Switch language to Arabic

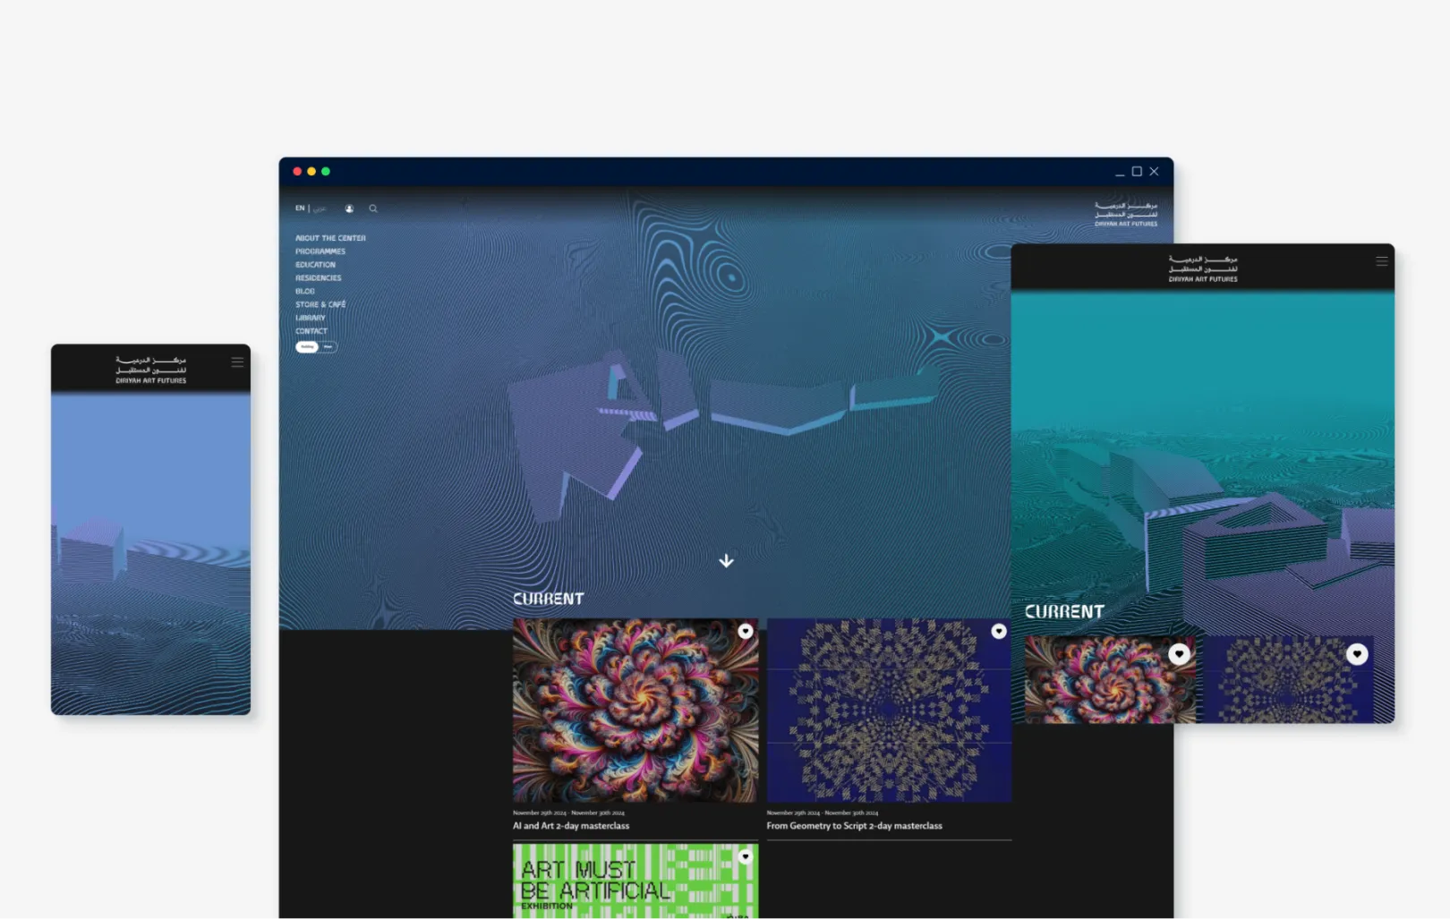pyautogui.click(x=320, y=208)
